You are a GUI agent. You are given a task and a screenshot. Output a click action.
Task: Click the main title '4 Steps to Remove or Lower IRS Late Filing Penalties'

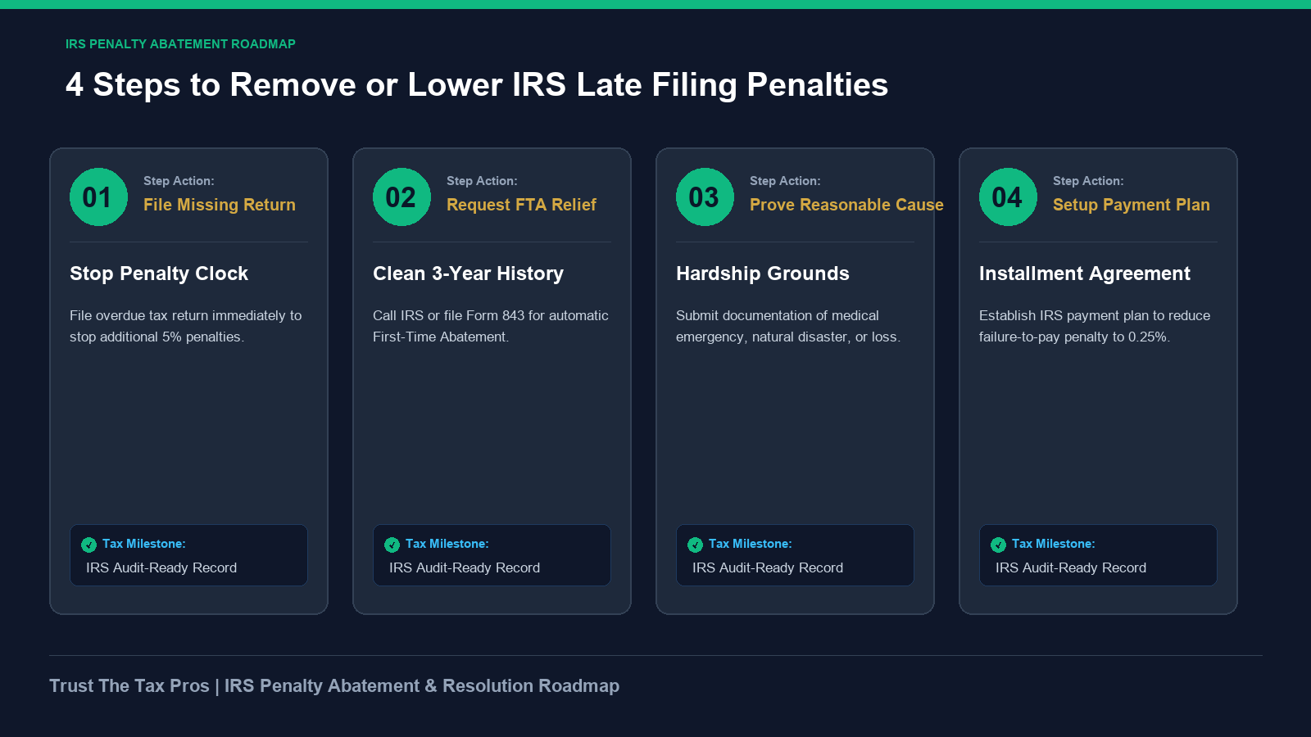point(477,85)
